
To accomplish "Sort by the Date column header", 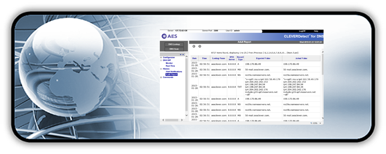I will (x=194, y=58).
